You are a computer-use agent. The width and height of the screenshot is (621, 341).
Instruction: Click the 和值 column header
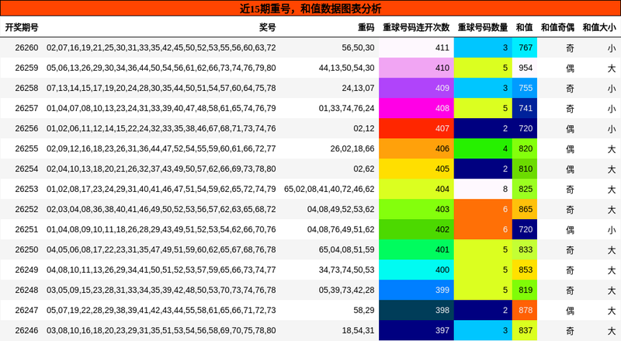pos(525,27)
